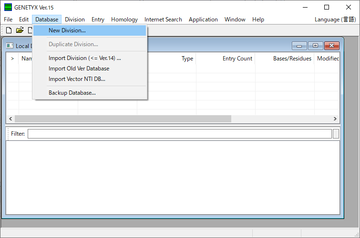Viewport: 360px width, 238px height.
Task: Open the Division menu
Action: click(x=75, y=20)
